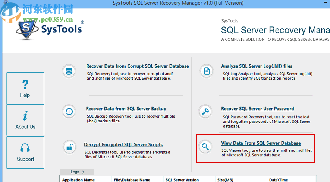The image size is (330, 182).
Task: Open Help with the question mark button
Action: point(25,89)
